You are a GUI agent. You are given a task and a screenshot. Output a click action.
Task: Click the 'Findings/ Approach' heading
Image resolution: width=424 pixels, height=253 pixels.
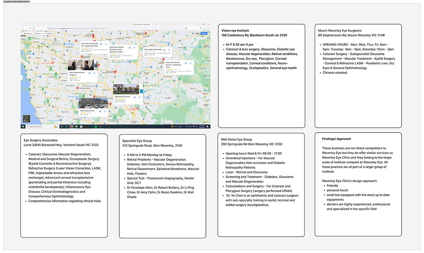[x=336, y=139]
